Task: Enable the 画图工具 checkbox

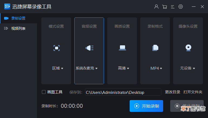Action: coord(44,92)
